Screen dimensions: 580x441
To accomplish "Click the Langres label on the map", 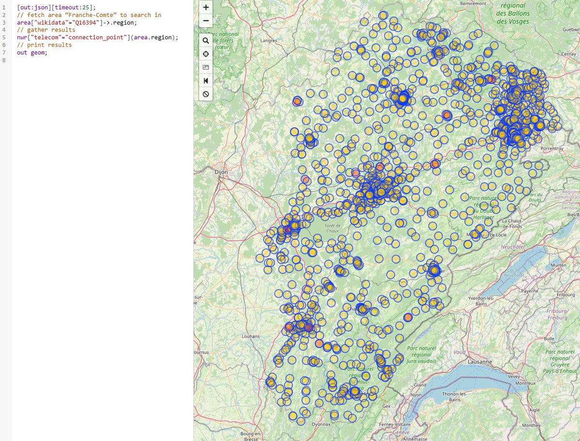I will coord(269,41).
